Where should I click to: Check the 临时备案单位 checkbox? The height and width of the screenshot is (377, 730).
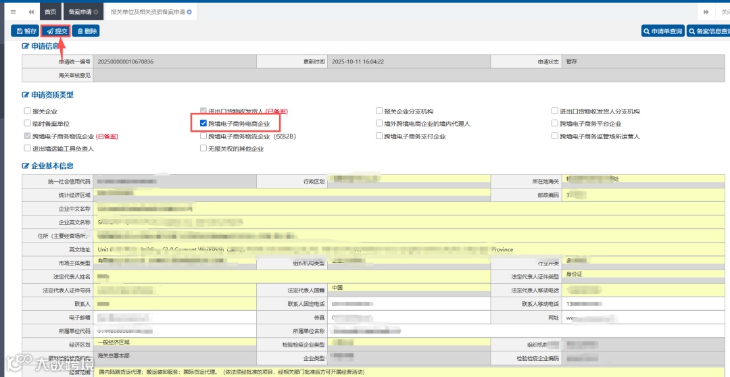27,124
